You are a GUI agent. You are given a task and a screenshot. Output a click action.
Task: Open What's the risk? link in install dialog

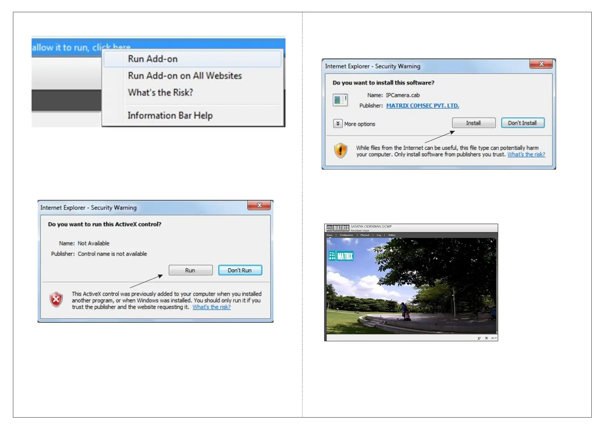(526, 155)
